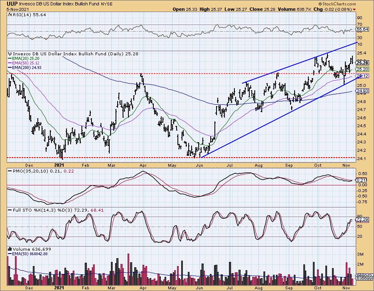The width and height of the screenshot is (374, 291).
Task: Click the Chg -0.02 (-0.08%) value
Action: click(332, 9)
